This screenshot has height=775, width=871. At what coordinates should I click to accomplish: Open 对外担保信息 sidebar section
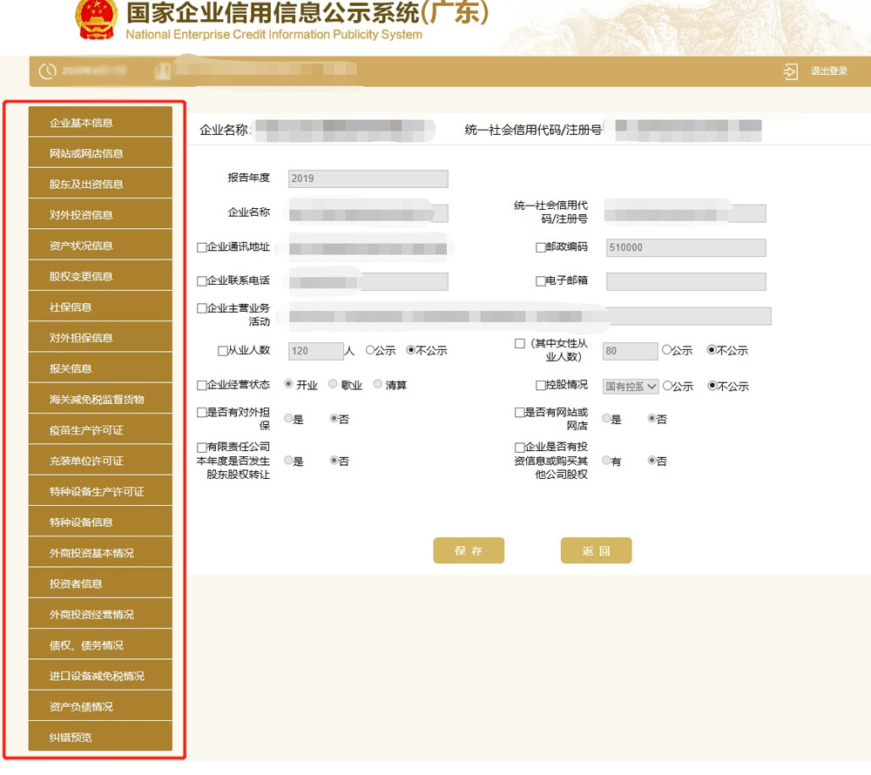coord(100,337)
